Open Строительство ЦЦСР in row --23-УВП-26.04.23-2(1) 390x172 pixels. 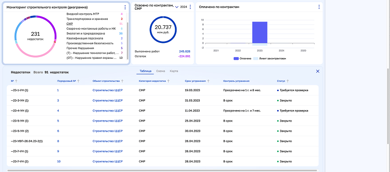click(x=107, y=141)
